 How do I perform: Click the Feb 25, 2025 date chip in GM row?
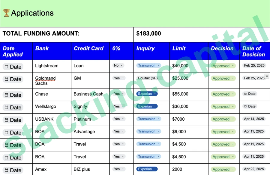(x=254, y=78)
